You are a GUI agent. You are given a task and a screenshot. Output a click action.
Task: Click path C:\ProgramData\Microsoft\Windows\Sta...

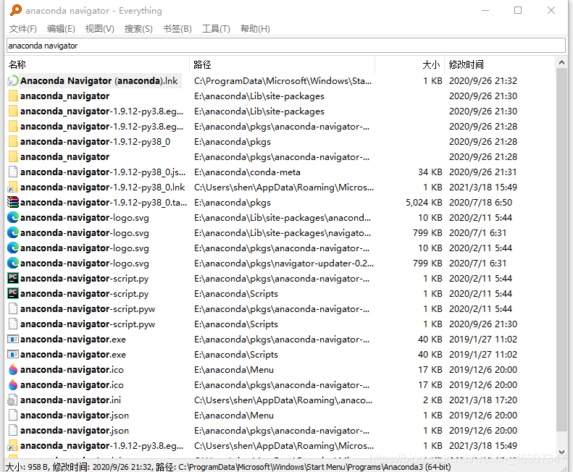point(283,81)
